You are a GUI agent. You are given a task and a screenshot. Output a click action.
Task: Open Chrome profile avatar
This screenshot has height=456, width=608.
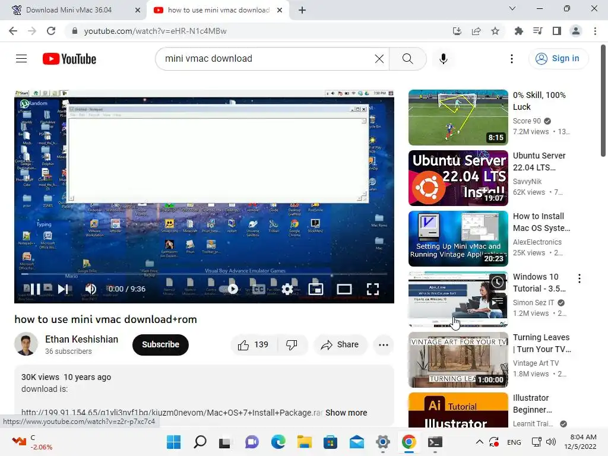click(576, 31)
